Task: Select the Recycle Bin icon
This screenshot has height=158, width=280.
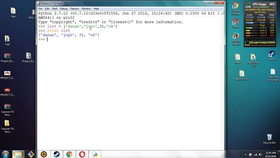Action: 269,139
